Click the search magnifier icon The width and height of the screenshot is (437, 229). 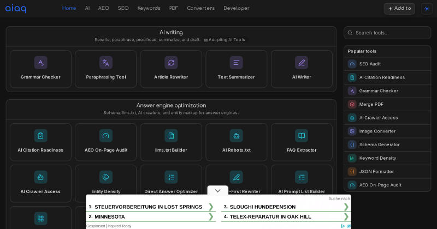(350, 33)
